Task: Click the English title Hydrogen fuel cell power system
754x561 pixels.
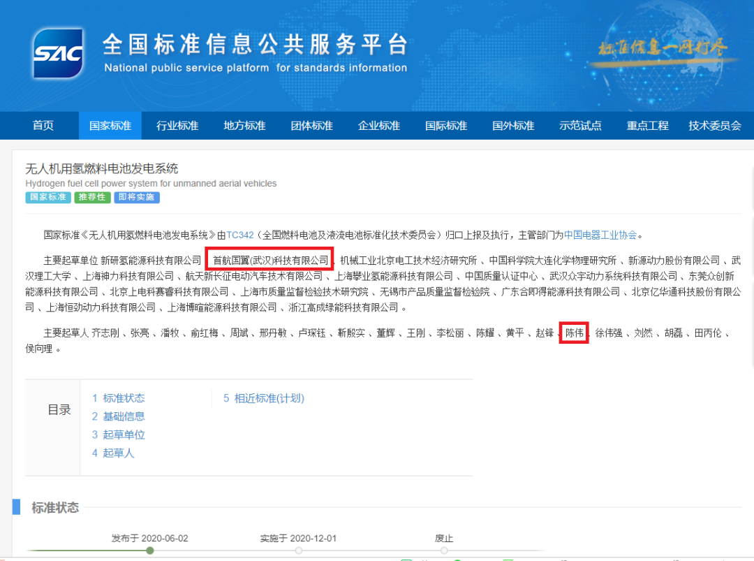Action: click(x=151, y=183)
